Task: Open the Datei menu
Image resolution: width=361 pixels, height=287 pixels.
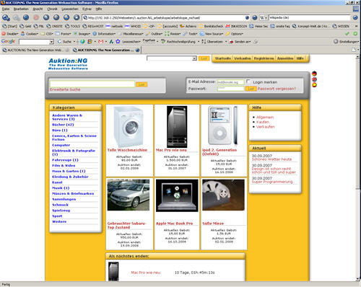Action: pos(6,9)
